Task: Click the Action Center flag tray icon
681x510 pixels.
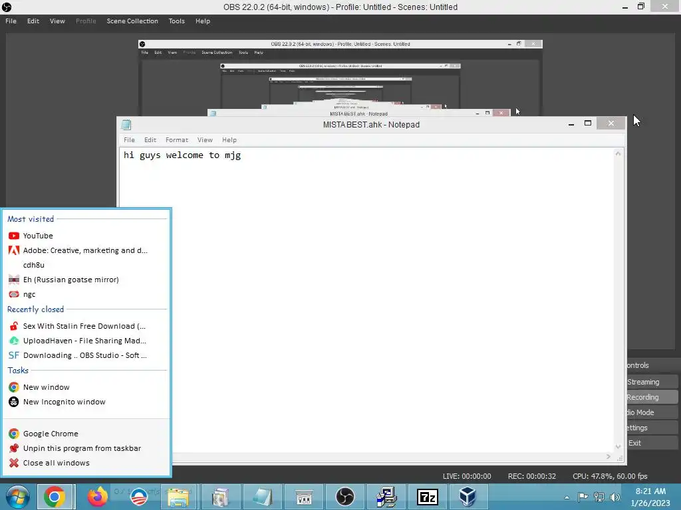Action: point(583,497)
